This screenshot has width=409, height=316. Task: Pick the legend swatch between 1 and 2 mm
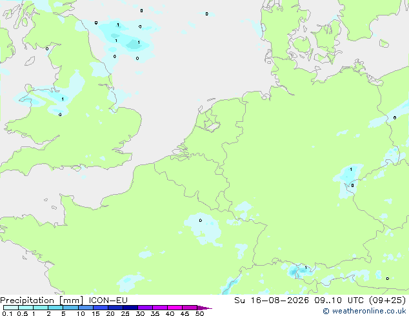(41, 308)
